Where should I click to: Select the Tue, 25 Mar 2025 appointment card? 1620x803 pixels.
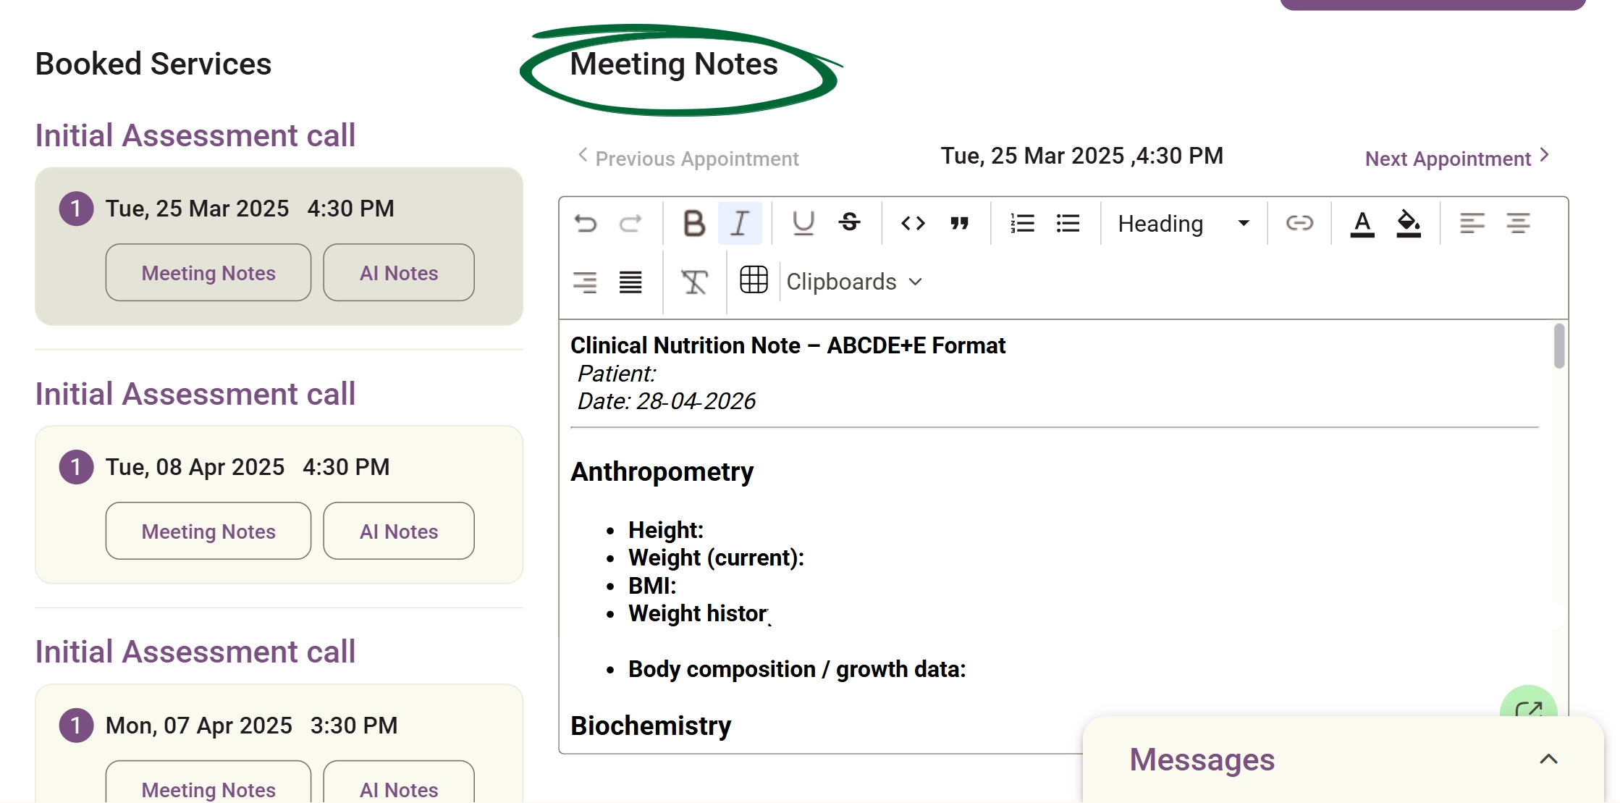(x=279, y=246)
